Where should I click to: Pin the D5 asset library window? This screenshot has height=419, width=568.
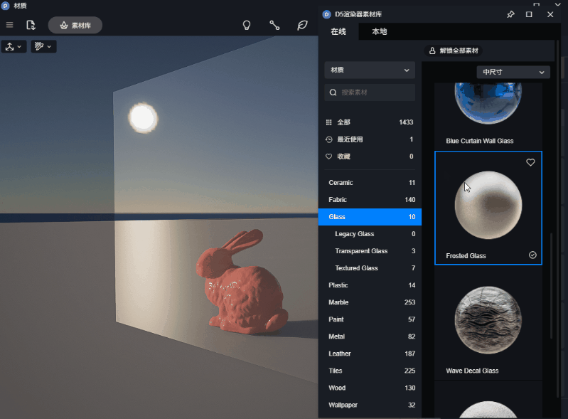pyautogui.click(x=510, y=14)
